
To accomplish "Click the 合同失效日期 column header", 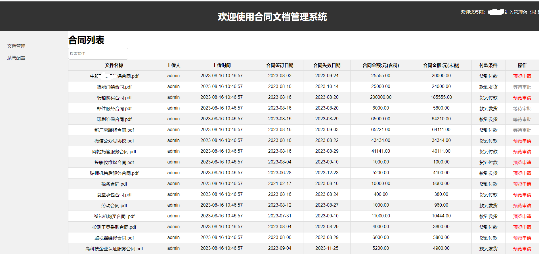I will [x=327, y=65].
